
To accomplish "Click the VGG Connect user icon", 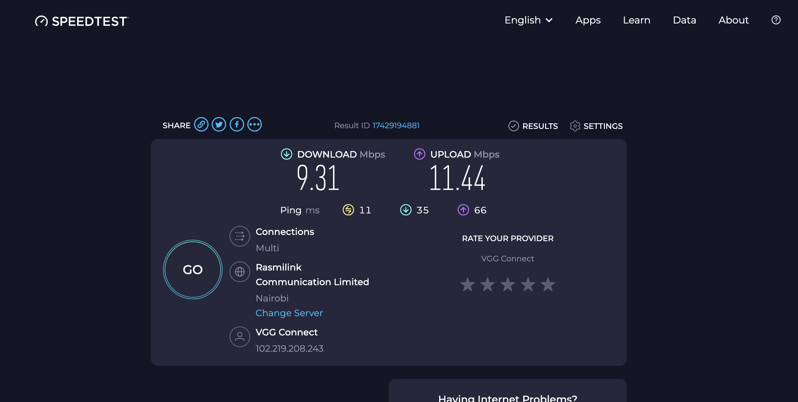I will [240, 337].
